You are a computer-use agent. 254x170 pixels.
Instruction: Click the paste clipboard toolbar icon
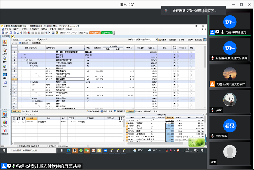[21, 33]
